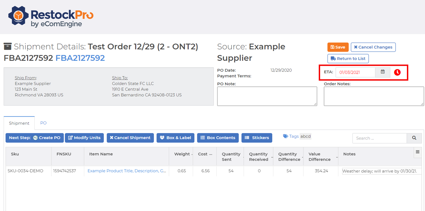
Task: Click the red clock icon beside ETA
Action: tap(397, 72)
